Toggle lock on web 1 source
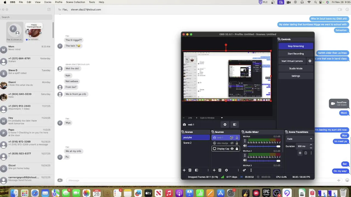This screenshot has width=351, height=197. [237, 138]
